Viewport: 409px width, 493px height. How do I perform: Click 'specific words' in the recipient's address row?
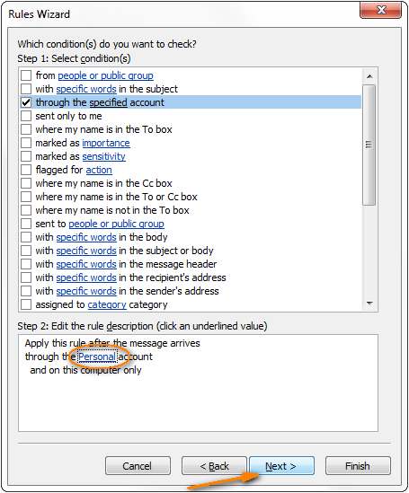coord(86,278)
